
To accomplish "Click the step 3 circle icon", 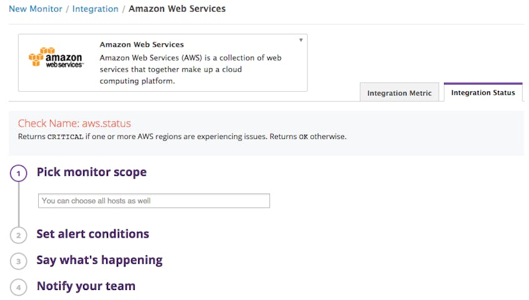I will [19, 261].
